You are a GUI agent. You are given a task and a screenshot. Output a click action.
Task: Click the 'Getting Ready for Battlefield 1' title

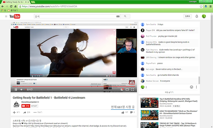click(49, 98)
